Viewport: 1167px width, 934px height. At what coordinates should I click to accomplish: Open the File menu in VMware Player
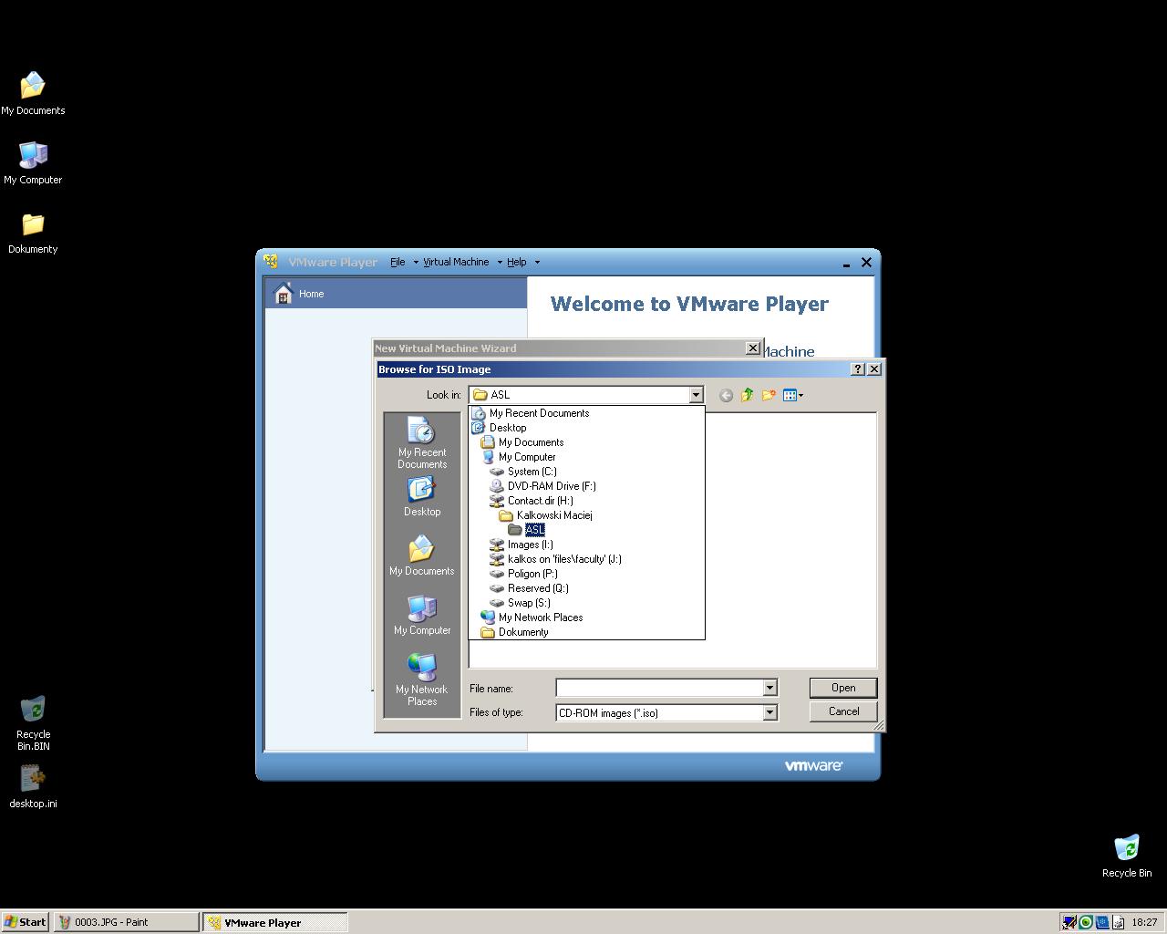[x=398, y=262]
